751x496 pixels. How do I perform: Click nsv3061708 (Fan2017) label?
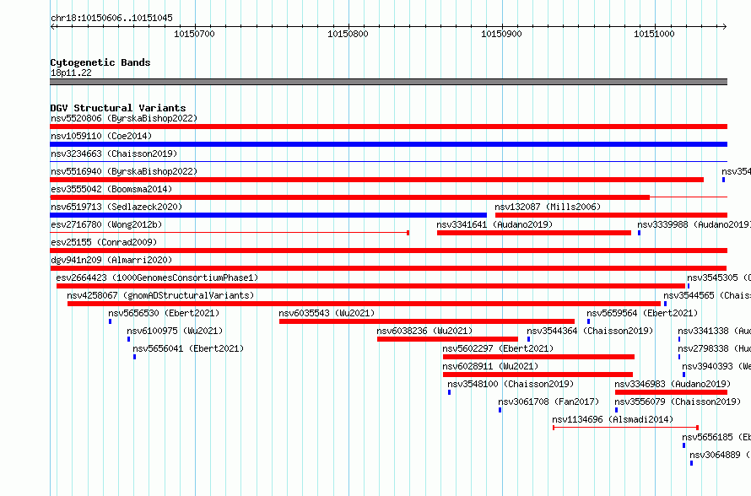(x=548, y=402)
